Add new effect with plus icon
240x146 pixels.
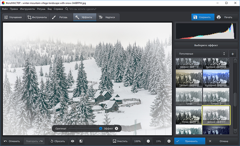(x=233, y=54)
